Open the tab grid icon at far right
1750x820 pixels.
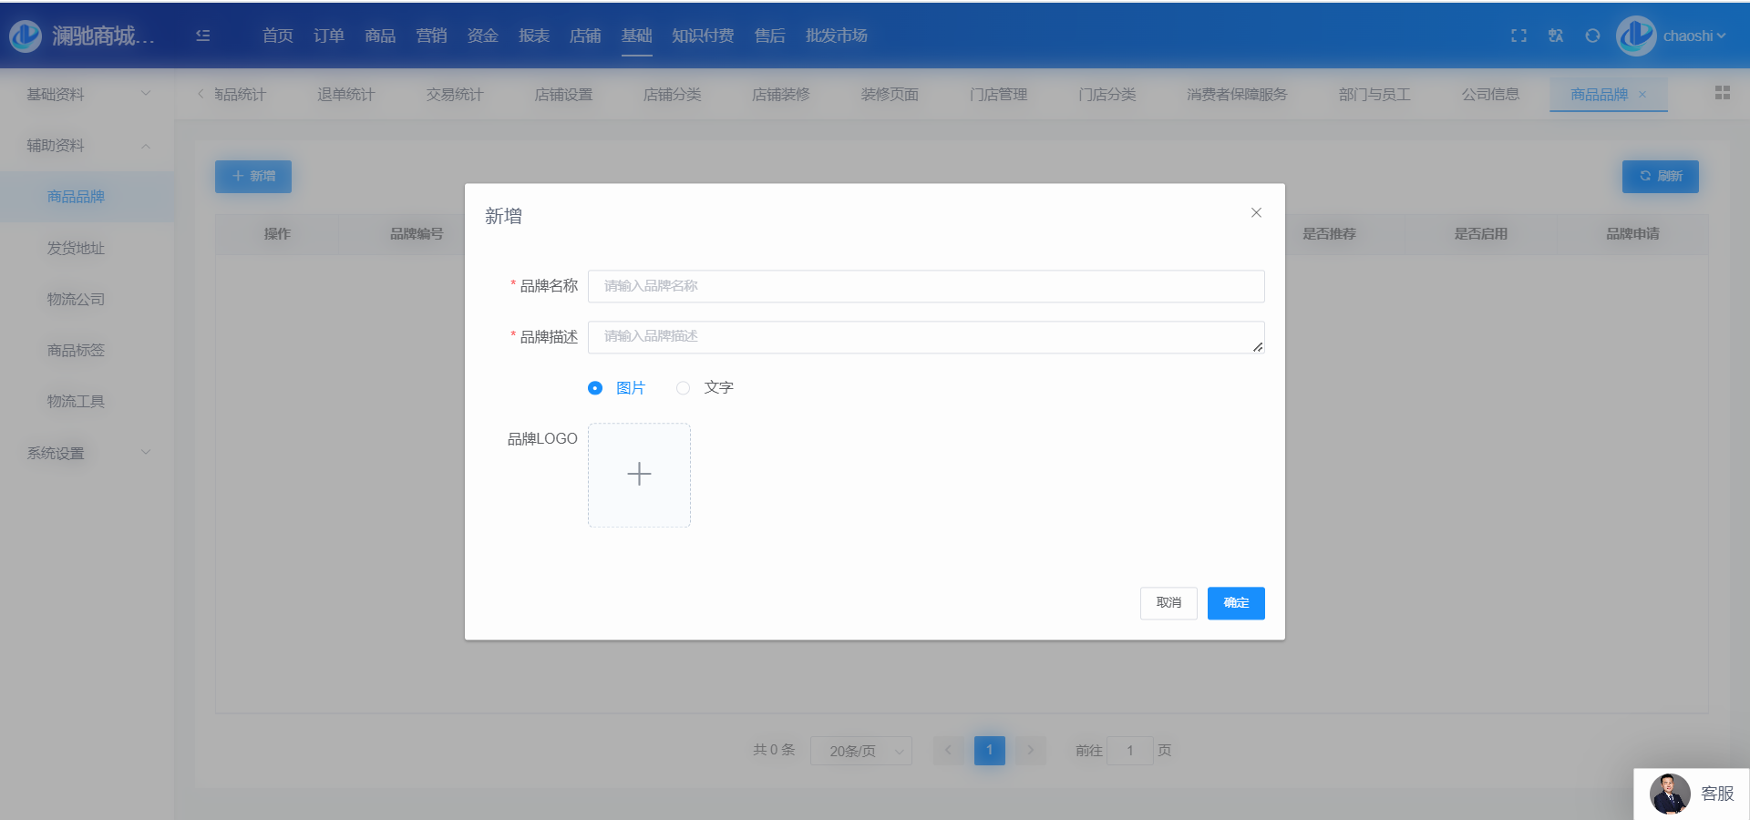[1722, 93]
